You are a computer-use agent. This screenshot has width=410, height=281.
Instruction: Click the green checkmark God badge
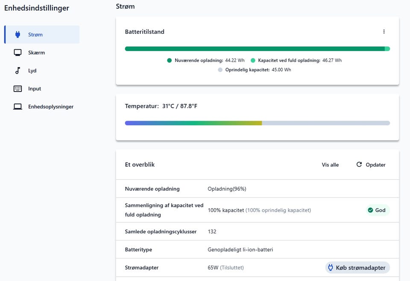[x=370, y=210]
